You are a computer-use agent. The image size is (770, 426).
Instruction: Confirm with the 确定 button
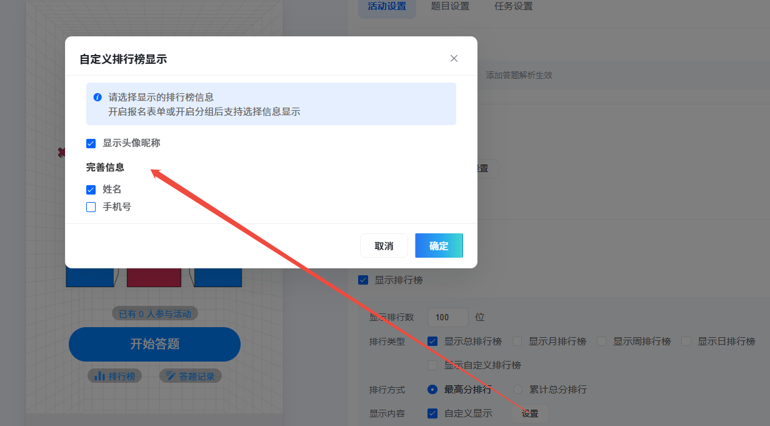coord(439,246)
